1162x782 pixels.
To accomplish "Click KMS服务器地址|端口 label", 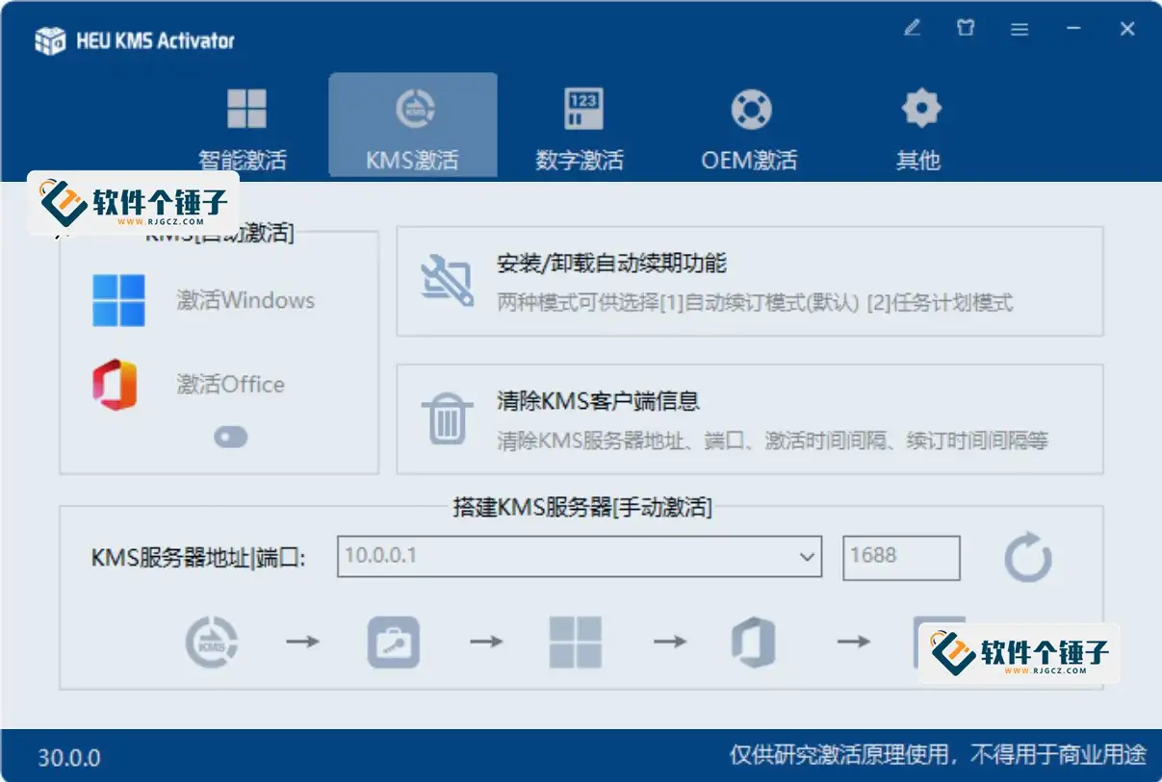I will (198, 558).
